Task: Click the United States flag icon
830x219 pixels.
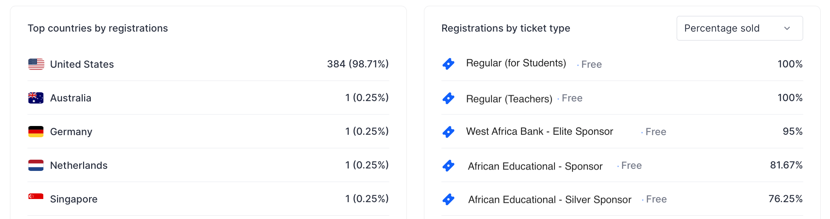Action: coord(36,64)
